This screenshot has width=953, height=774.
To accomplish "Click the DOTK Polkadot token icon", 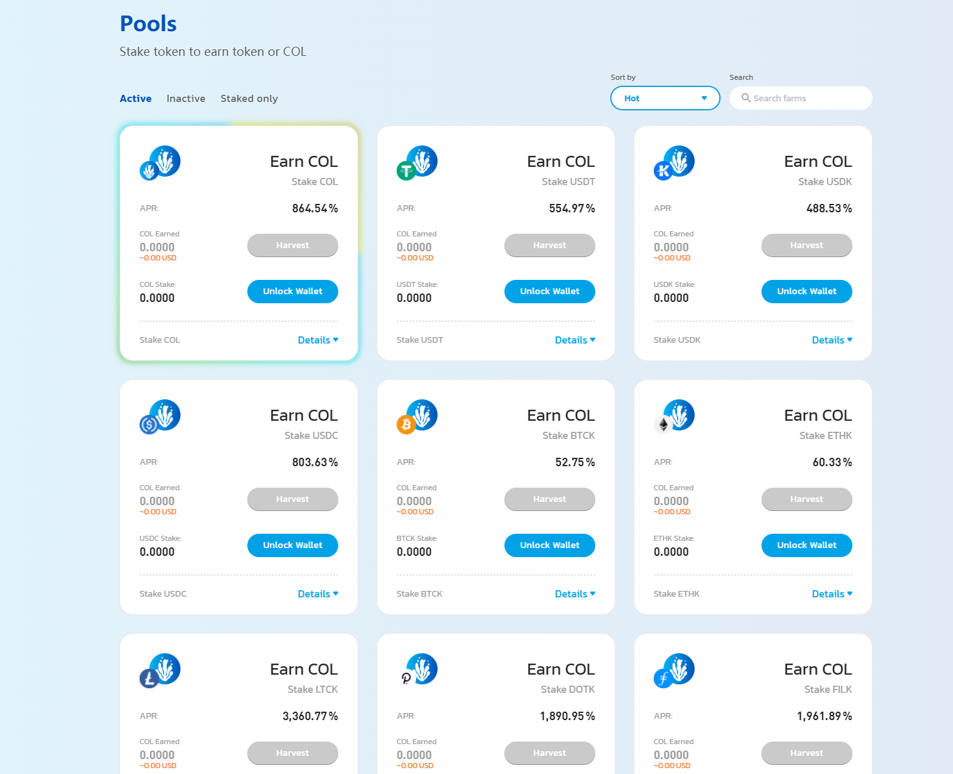I will [x=406, y=679].
